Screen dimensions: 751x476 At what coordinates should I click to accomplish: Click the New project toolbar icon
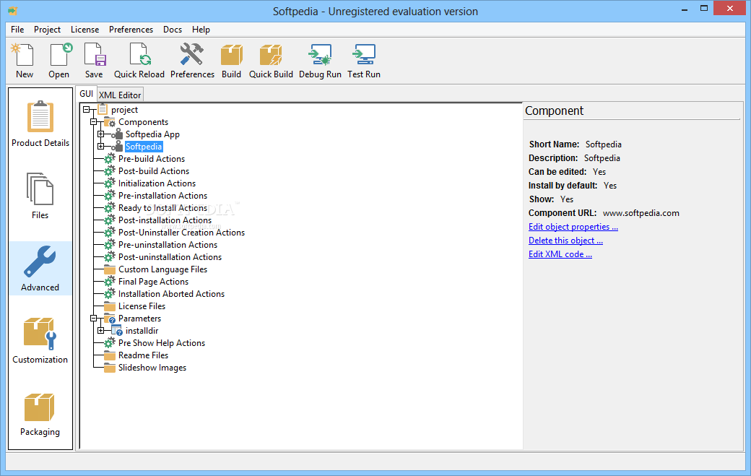point(24,55)
